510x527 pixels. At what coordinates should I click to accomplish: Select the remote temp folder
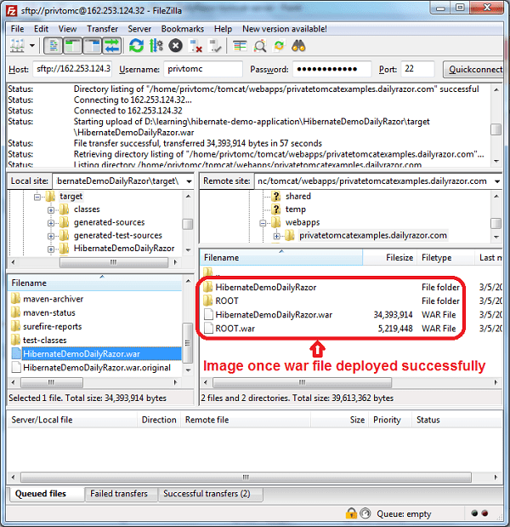[x=295, y=209]
